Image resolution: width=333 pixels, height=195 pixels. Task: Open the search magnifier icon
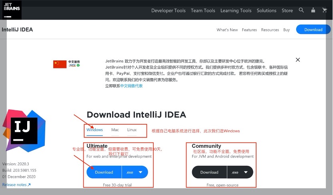[301, 10]
